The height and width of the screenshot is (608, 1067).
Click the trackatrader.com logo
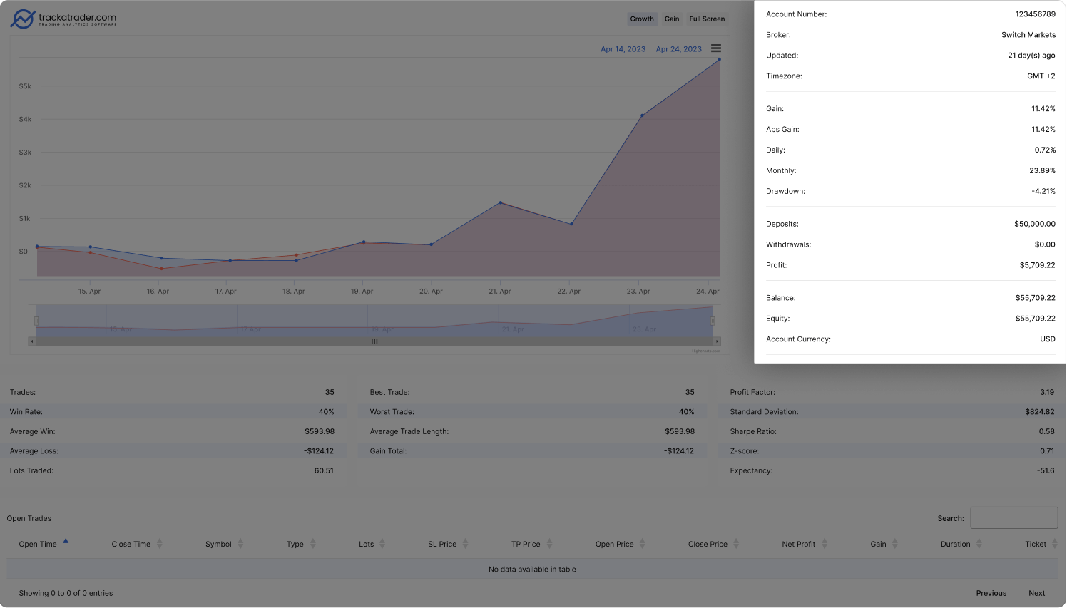(x=63, y=19)
